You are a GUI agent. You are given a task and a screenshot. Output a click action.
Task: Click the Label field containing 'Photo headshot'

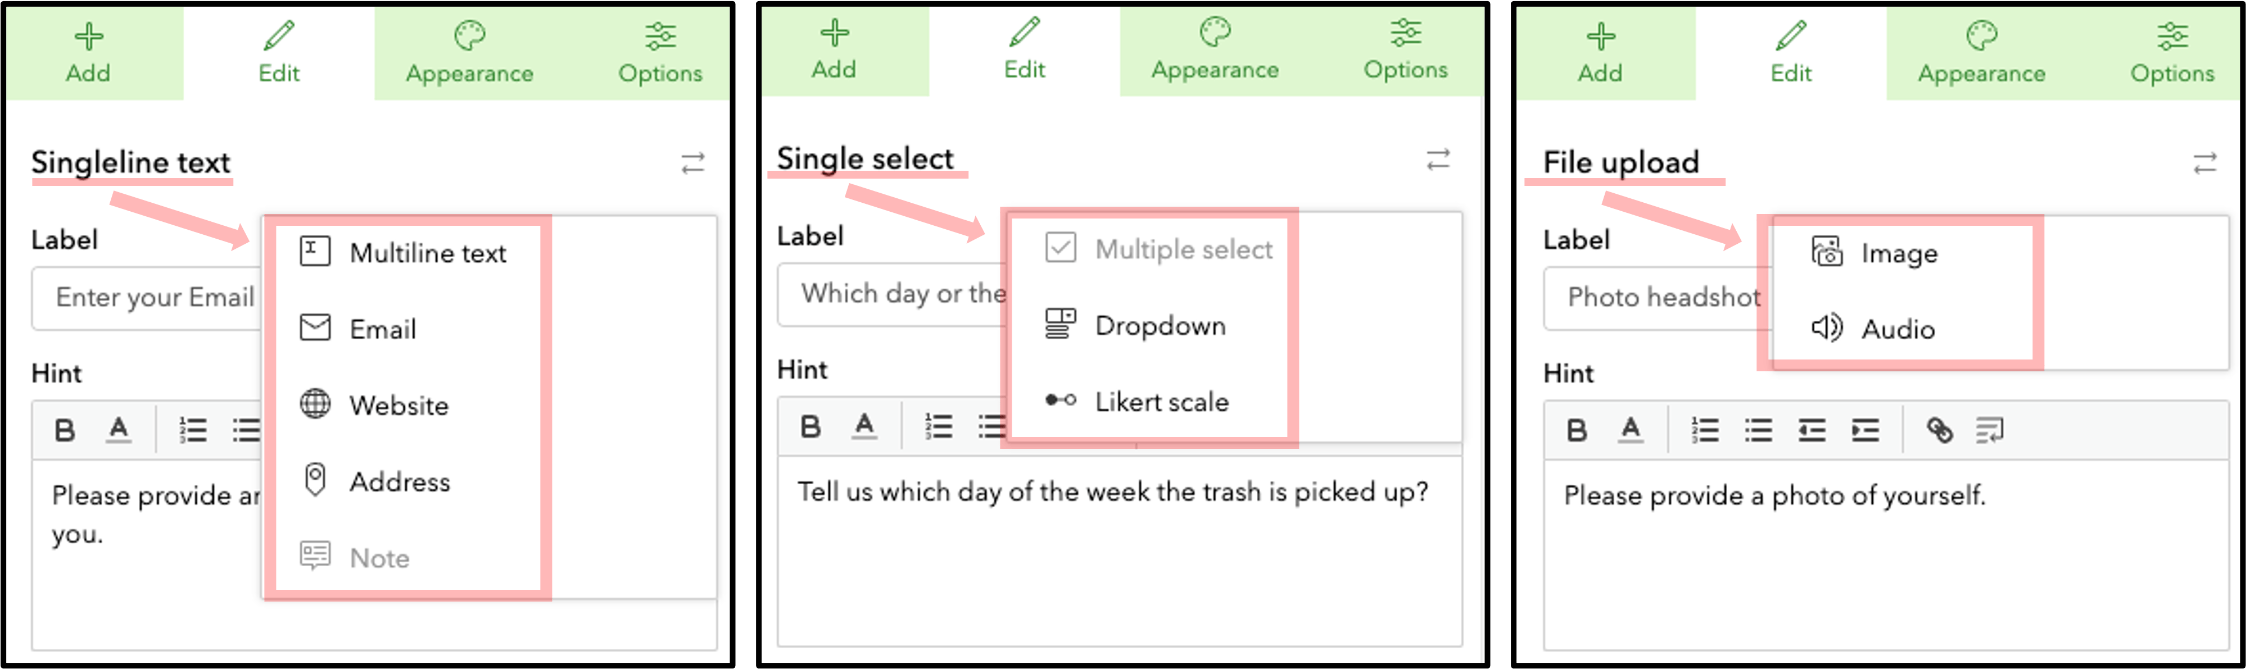point(1656,298)
